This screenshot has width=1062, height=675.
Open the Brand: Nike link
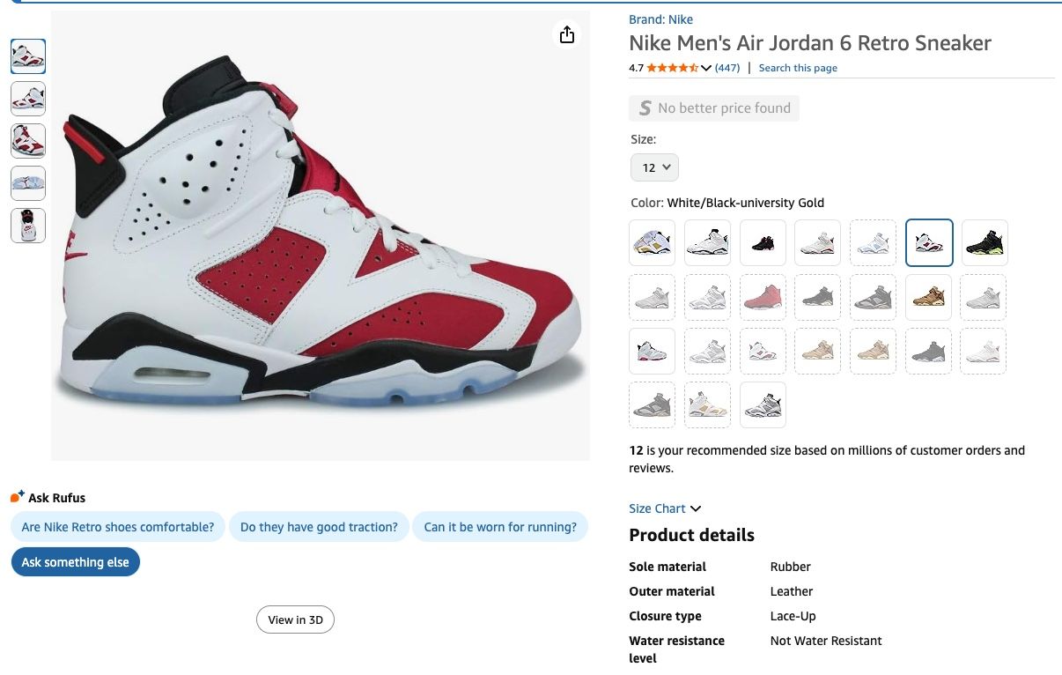click(x=660, y=19)
